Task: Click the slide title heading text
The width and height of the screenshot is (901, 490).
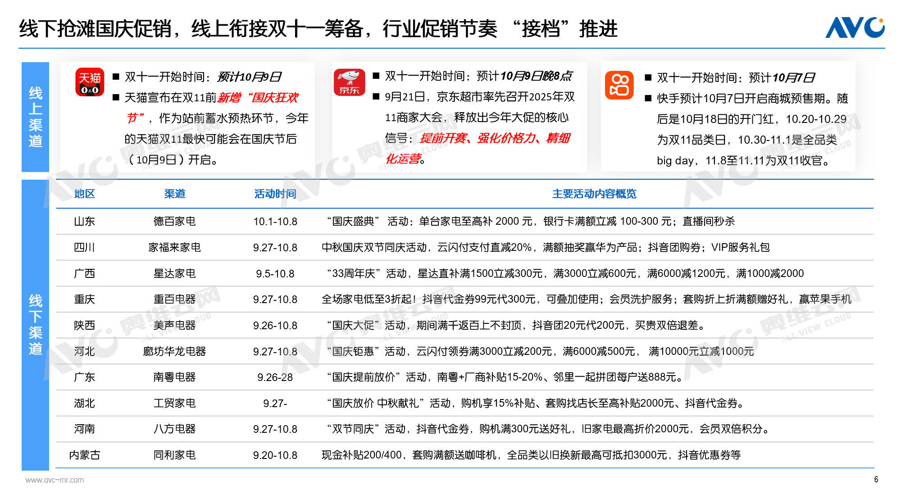Action: point(318,29)
